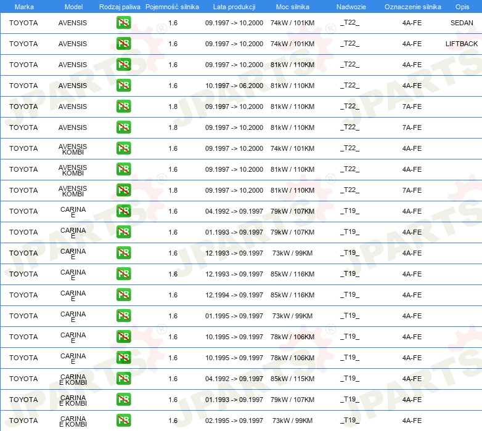Click the Marka column header
482x431 pixels.
tap(24, 7)
